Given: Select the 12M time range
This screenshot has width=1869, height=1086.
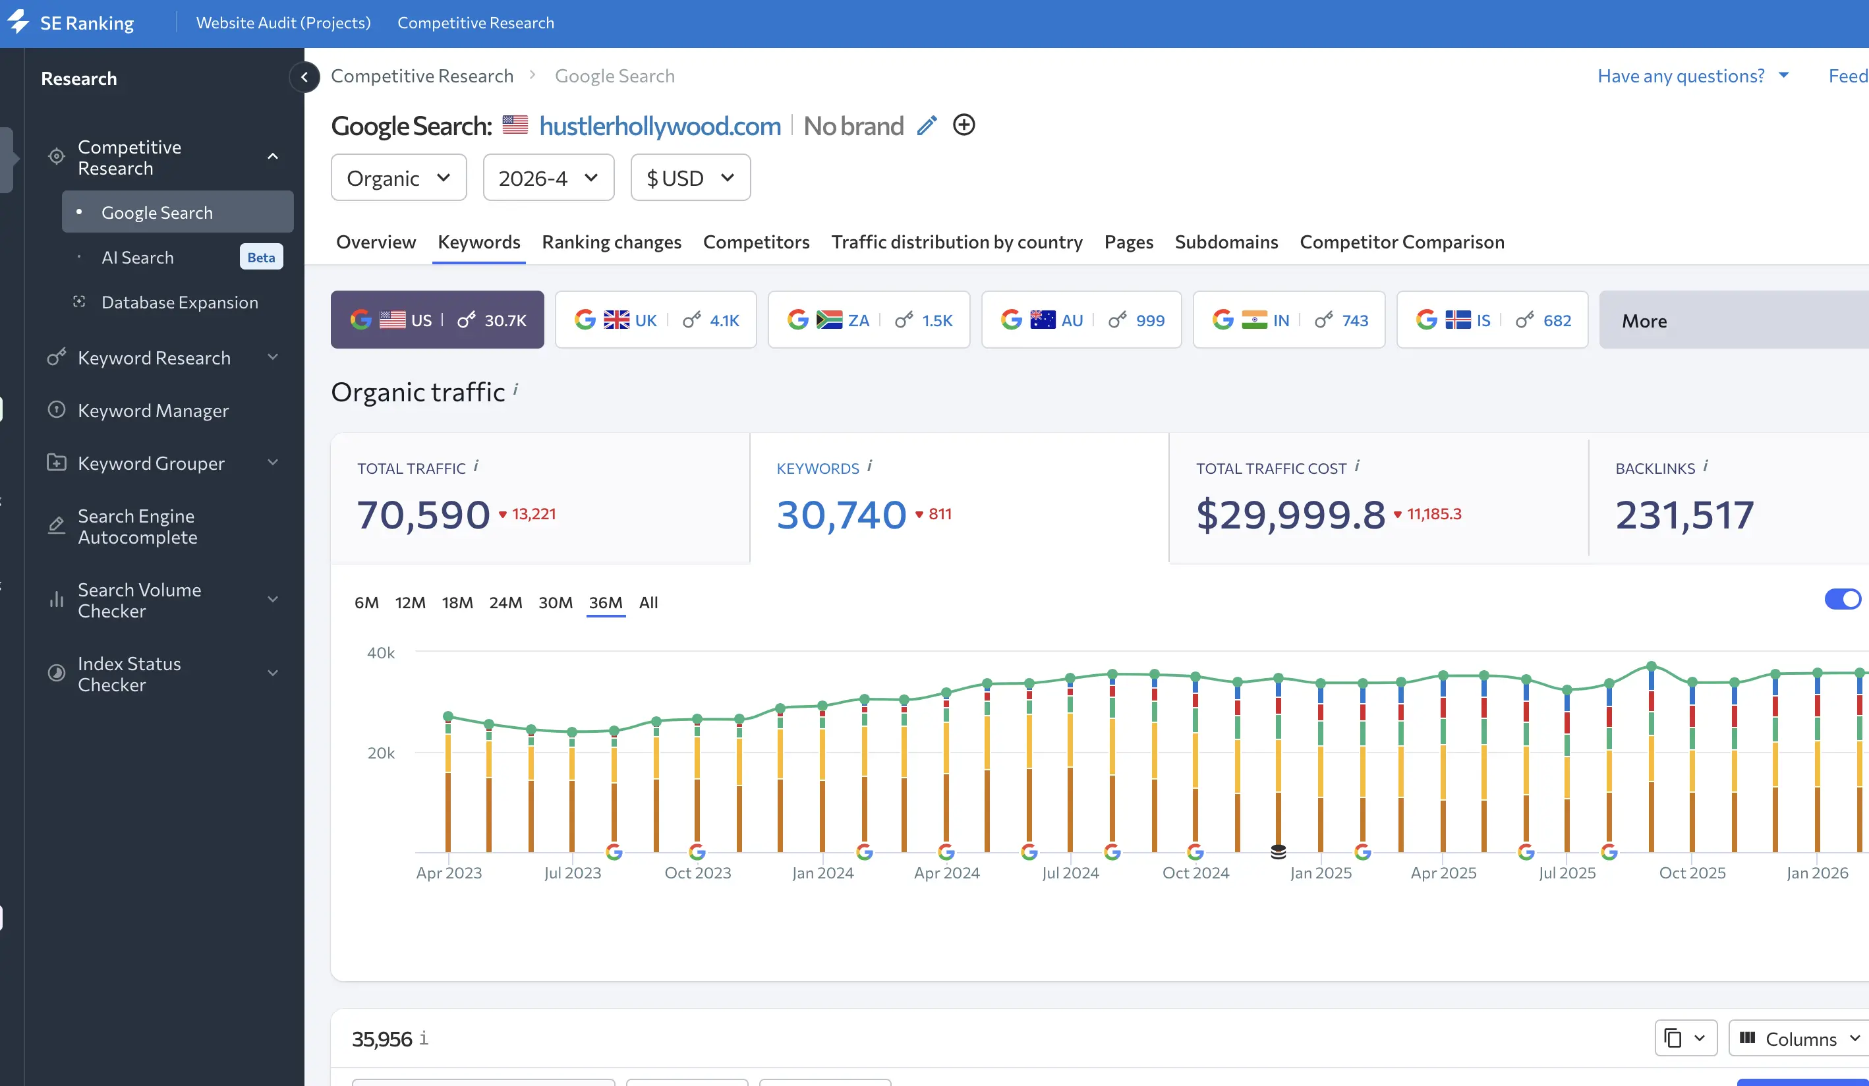Looking at the screenshot, I should coord(409,602).
